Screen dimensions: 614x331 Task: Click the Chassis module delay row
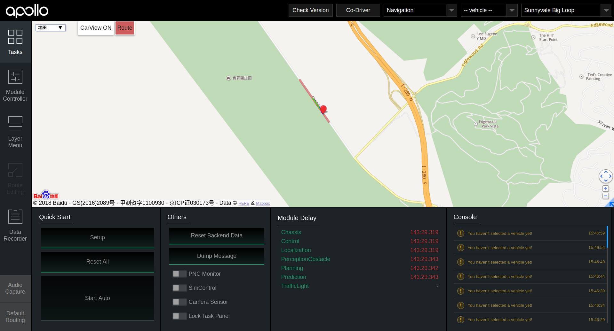[360, 232]
